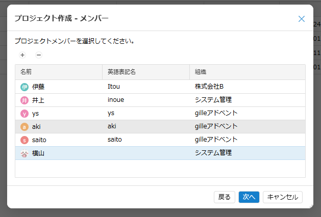The height and width of the screenshot is (217, 321).
Task: Click the red 's' avatar for saito
Action: pyautogui.click(x=24, y=140)
